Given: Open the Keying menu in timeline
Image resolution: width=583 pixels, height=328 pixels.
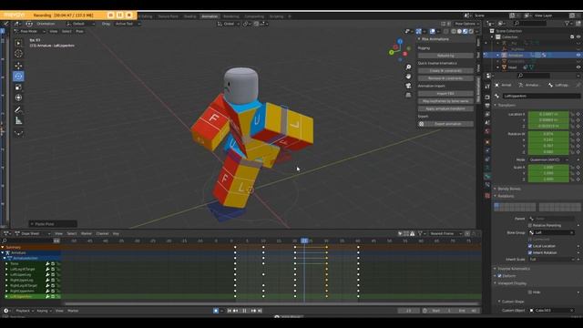Looking at the screenshot, I should pos(44,311).
